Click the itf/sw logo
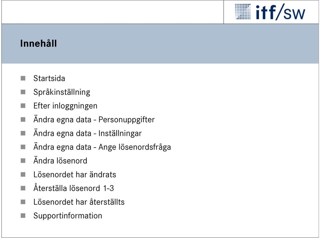 click(x=270, y=12)
